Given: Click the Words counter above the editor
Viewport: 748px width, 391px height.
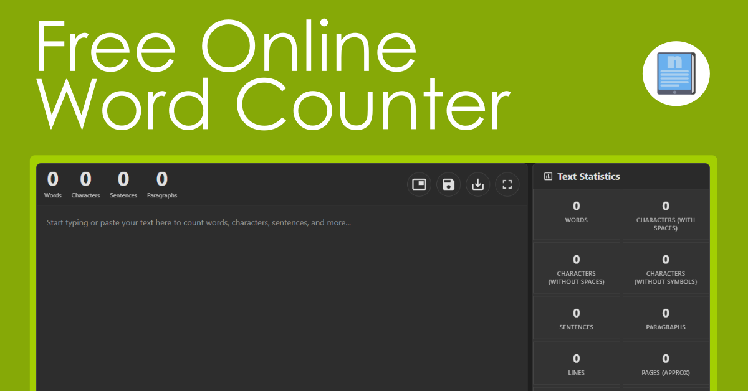Looking at the screenshot, I should pos(53,185).
